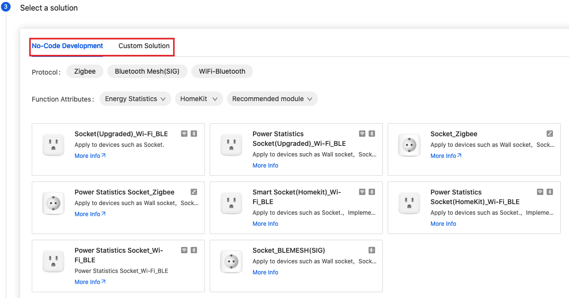Image resolution: width=569 pixels, height=298 pixels.
Task: Click the Zigbee badge on Socket_Zigbee card
Action: 550,133
